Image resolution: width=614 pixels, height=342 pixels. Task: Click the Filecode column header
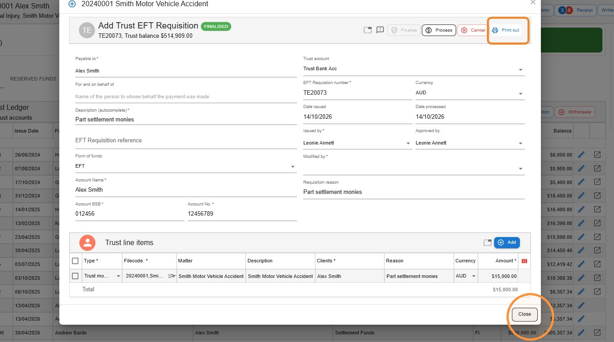pos(149,261)
